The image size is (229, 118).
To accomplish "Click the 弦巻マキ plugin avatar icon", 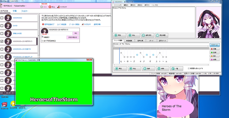I will tap(8, 49).
